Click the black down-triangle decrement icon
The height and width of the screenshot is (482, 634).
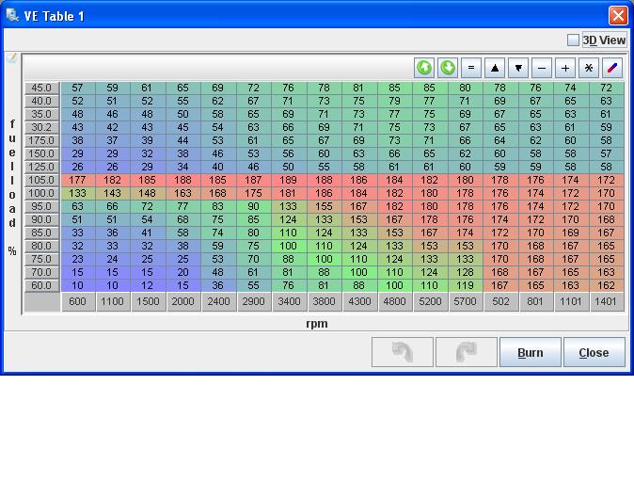coord(518,68)
